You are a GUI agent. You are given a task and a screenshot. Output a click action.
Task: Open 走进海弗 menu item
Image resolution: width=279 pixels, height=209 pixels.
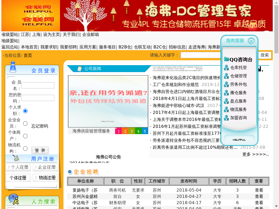[x=197, y=47]
